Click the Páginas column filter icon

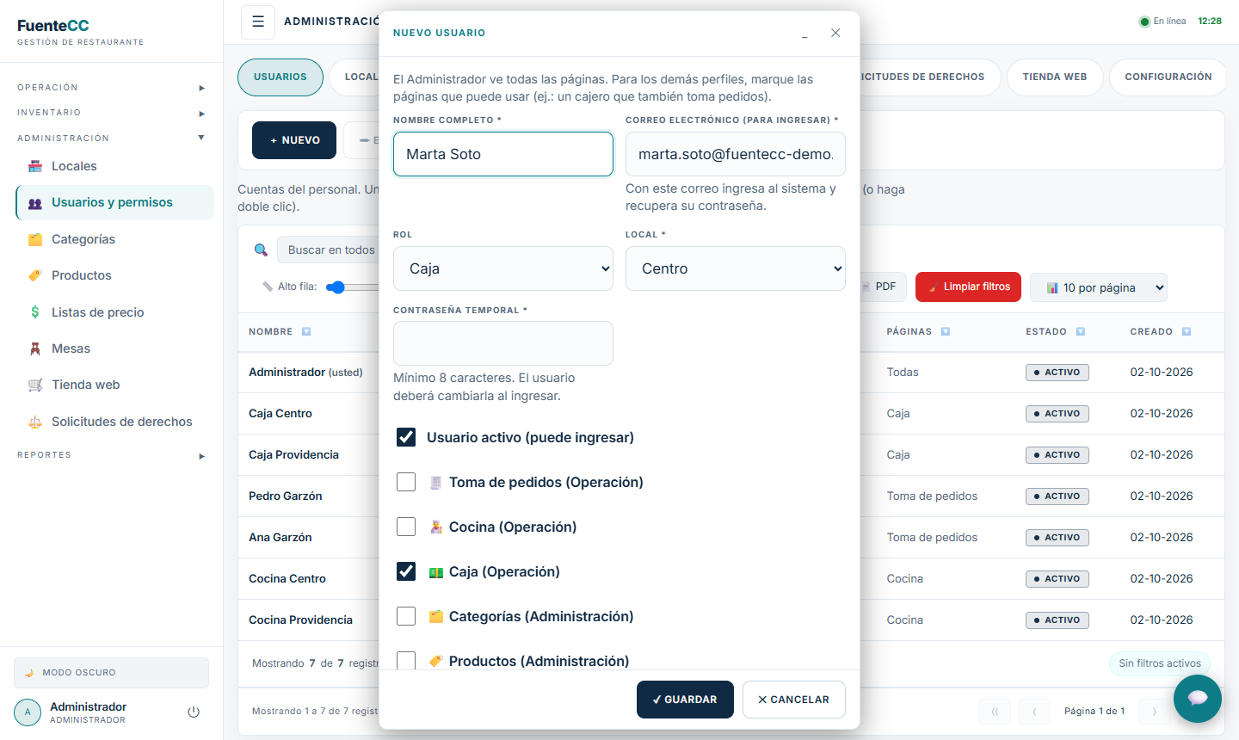pyautogui.click(x=946, y=331)
